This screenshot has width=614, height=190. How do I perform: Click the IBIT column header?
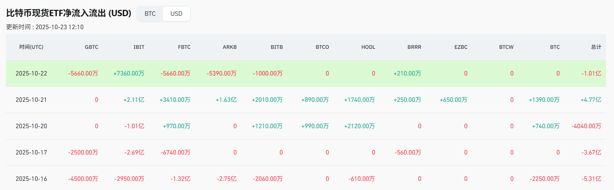pyautogui.click(x=139, y=47)
